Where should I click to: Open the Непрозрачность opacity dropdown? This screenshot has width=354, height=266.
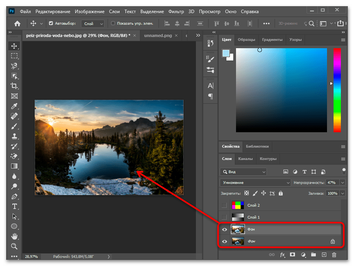click(x=342, y=182)
